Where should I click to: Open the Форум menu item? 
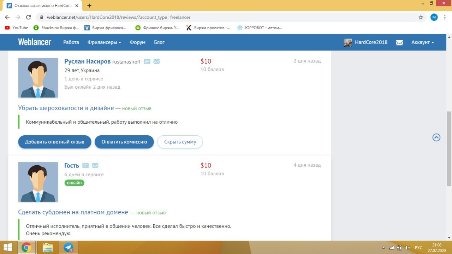137,42
